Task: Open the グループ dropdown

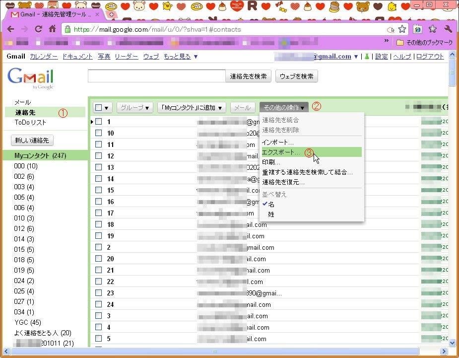Action: click(x=135, y=108)
